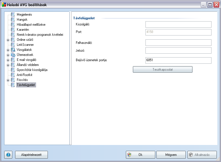Open LinkScanner settings
Viewport: 221px width, 162px height.
tap(25, 45)
